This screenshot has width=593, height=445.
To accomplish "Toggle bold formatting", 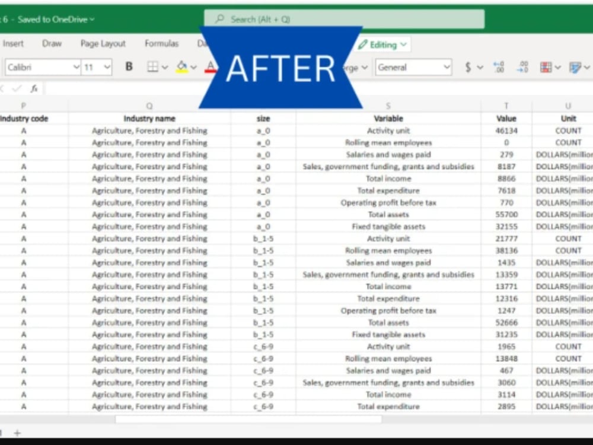I will (129, 66).
